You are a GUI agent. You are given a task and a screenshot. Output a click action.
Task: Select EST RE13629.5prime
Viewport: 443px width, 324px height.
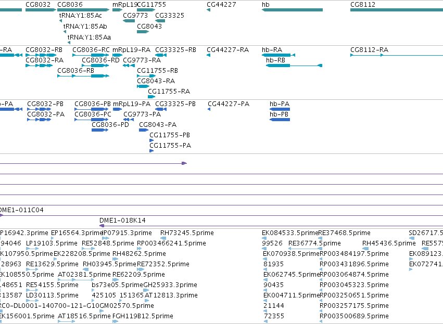(32, 269)
